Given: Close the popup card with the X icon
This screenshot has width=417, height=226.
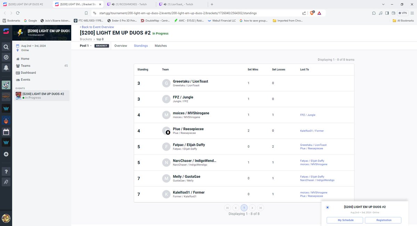Looking at the screenshot, I should click(x=327, y=207).
